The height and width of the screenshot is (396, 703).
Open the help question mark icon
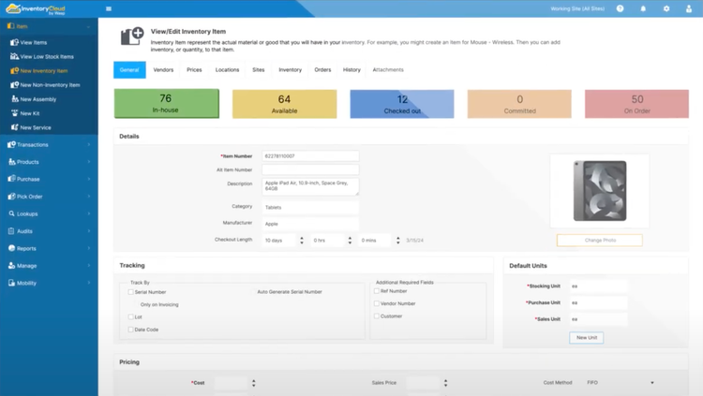click(x=620, y=8)
